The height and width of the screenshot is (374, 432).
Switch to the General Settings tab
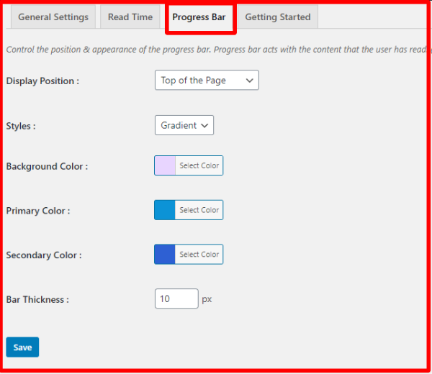(53, 17)
